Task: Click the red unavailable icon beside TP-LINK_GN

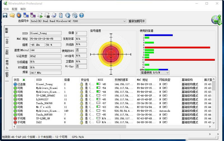Action: click(15, 118)
